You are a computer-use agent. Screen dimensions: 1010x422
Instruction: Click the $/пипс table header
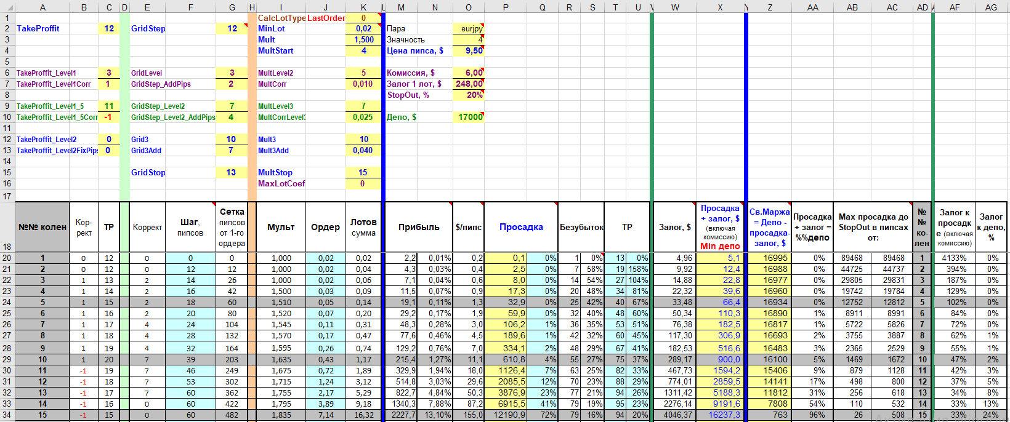click(469, 227)
